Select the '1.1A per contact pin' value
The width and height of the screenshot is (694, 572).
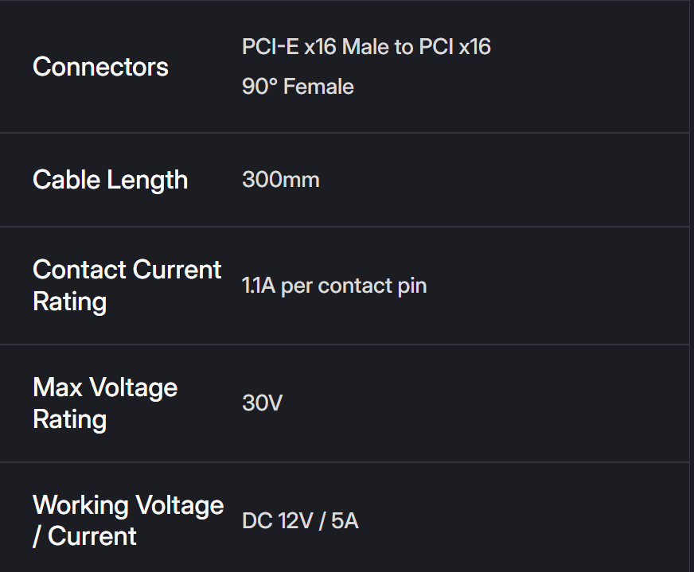[x=334, y=286]
